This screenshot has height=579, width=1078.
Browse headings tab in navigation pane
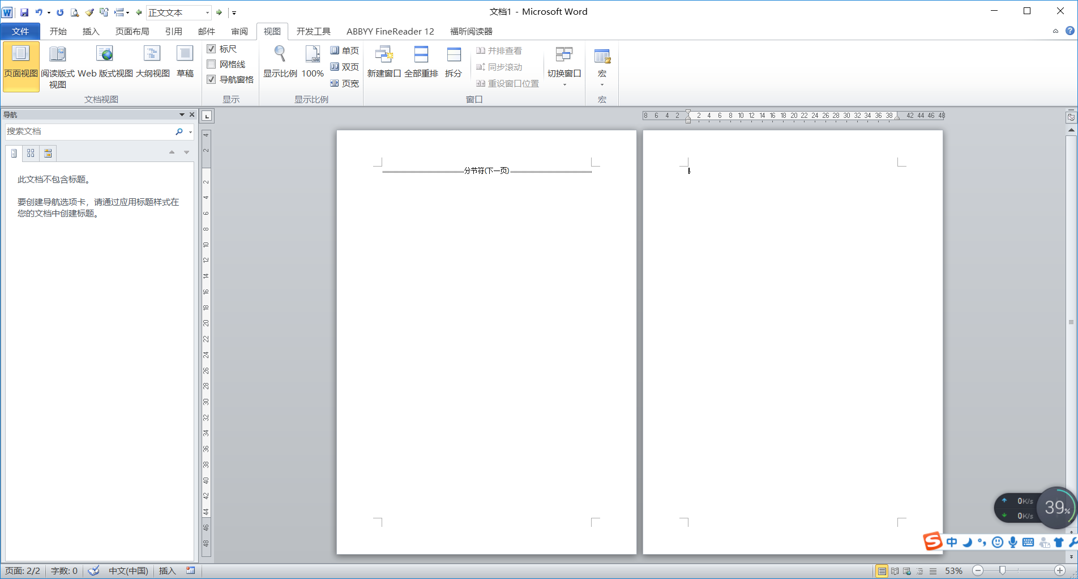[14, 153]
